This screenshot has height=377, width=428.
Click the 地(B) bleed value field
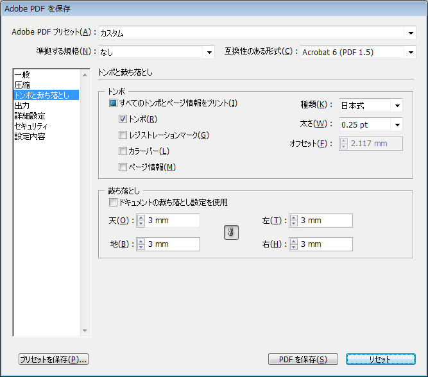173,244
